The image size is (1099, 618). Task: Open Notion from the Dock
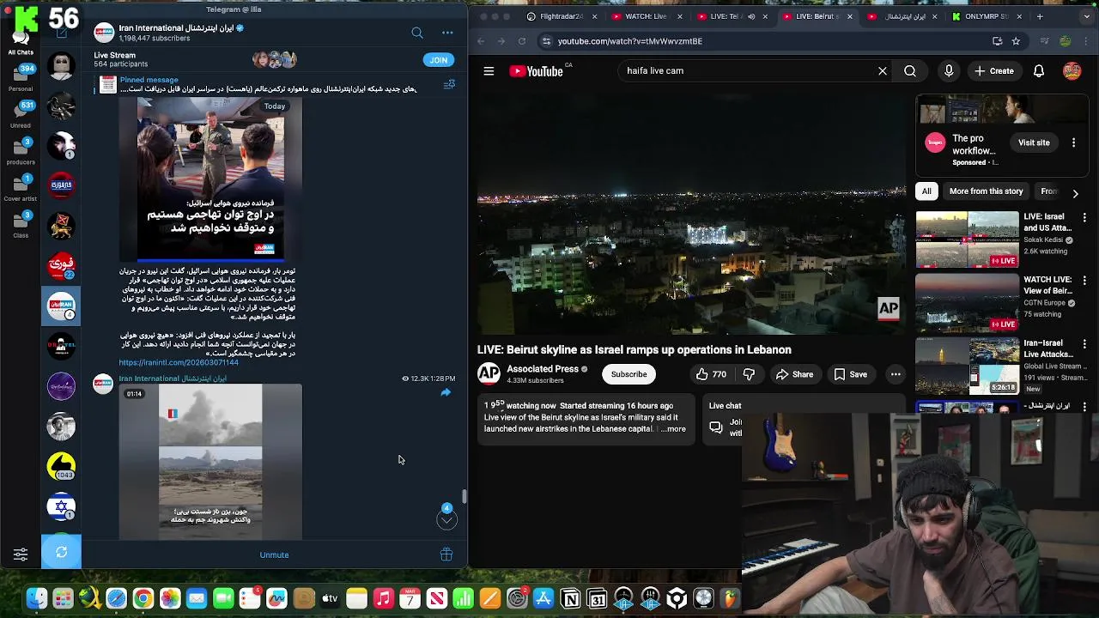[x=570, y=598]
